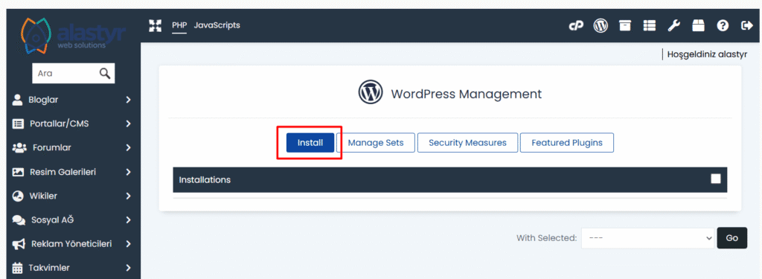Screen dimensions: 762x279
Task: Click the Takvimler calendar icon
Action: click(18, 268)
